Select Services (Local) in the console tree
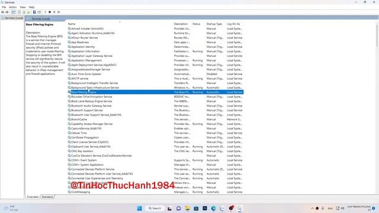The height and width of the screenshot is (213, 379). [x=12, y=18]
